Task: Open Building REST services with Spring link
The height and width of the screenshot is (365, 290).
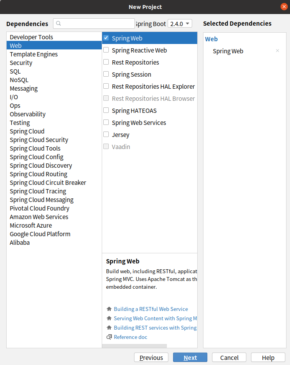Action: (155, 328)
